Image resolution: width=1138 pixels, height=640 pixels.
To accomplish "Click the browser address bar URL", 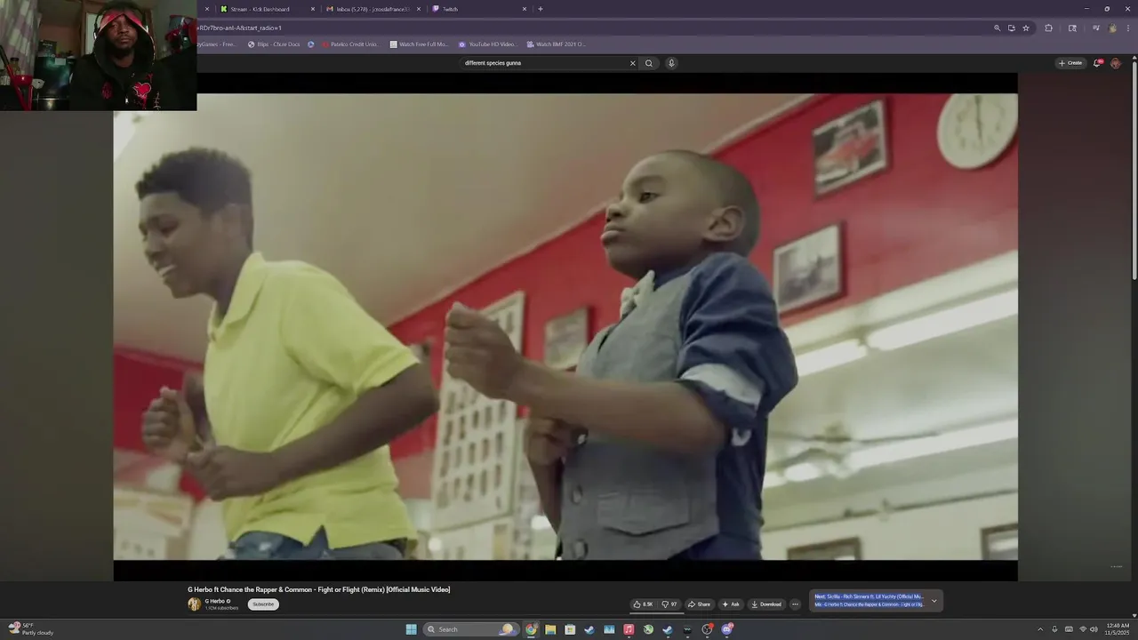I will click(x=240, y=28).
